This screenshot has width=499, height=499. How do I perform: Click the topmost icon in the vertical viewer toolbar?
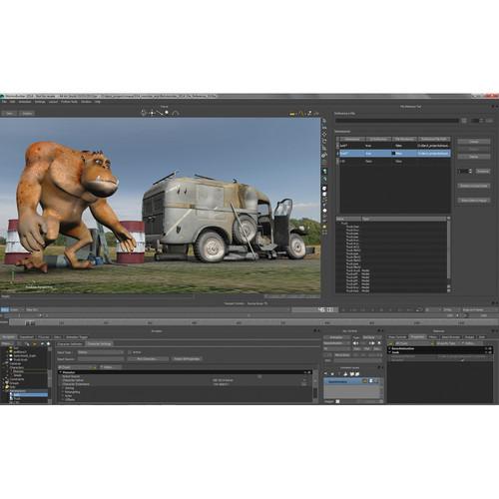pos(324,121)
